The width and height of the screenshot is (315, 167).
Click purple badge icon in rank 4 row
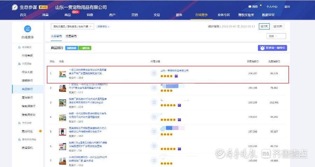(x=180, y=120)
